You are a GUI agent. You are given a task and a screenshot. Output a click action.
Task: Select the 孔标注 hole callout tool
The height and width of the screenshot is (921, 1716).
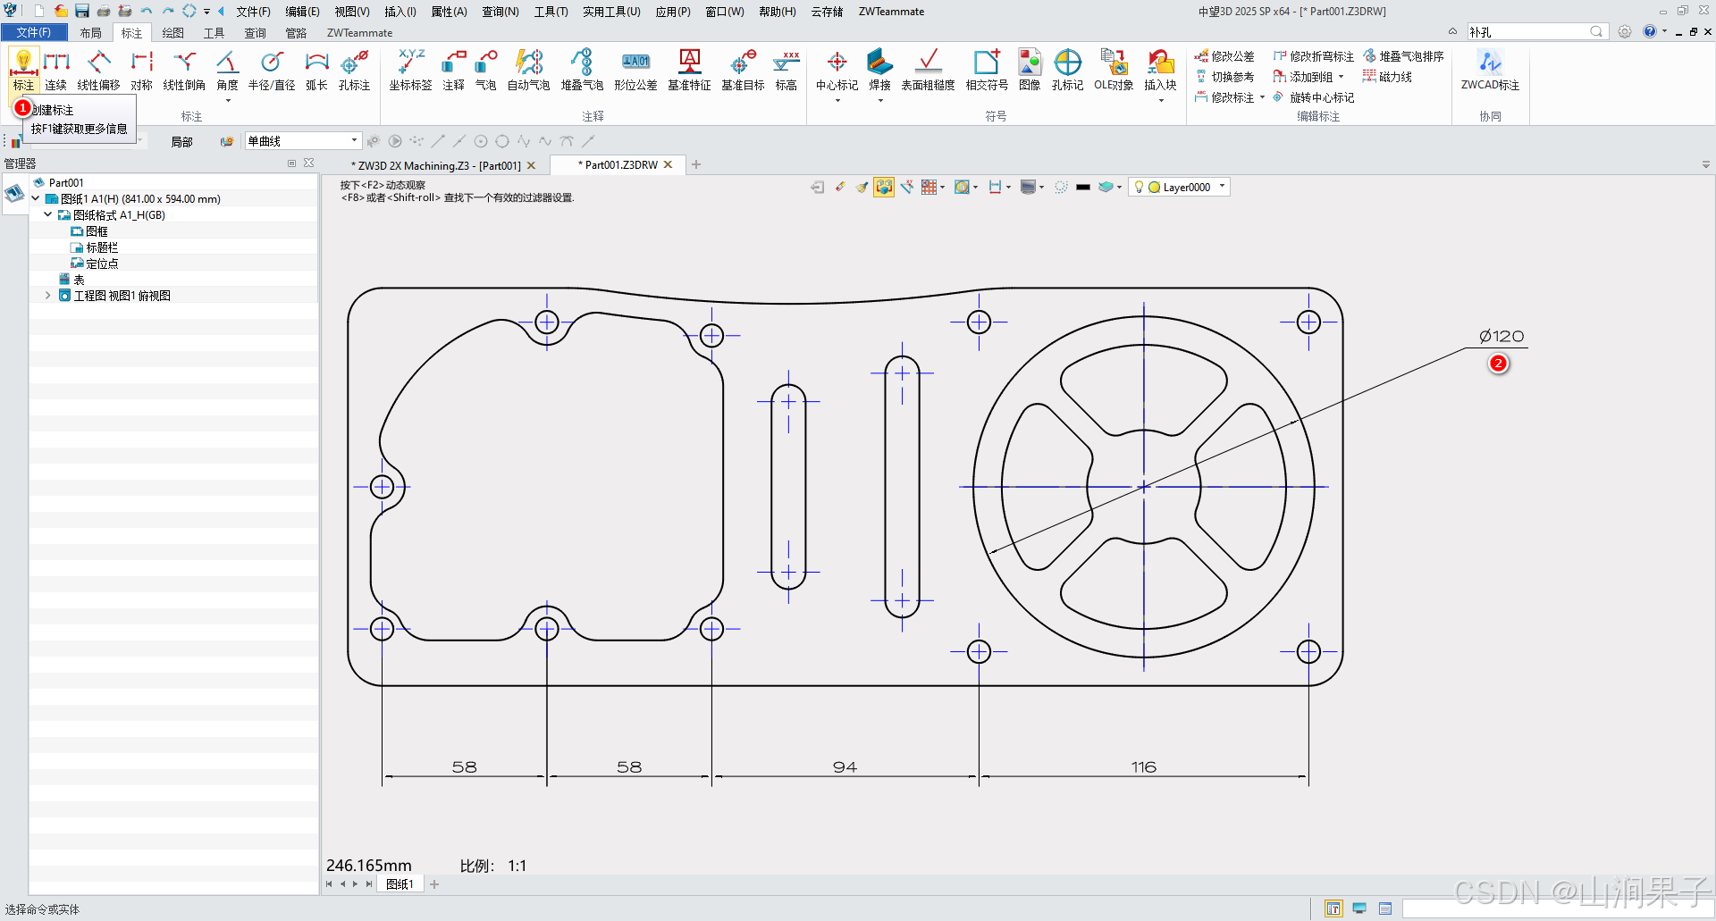coord(354,71)
